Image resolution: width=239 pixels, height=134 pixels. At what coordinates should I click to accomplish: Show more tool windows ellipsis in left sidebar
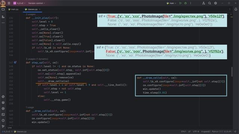coord(3,23)
